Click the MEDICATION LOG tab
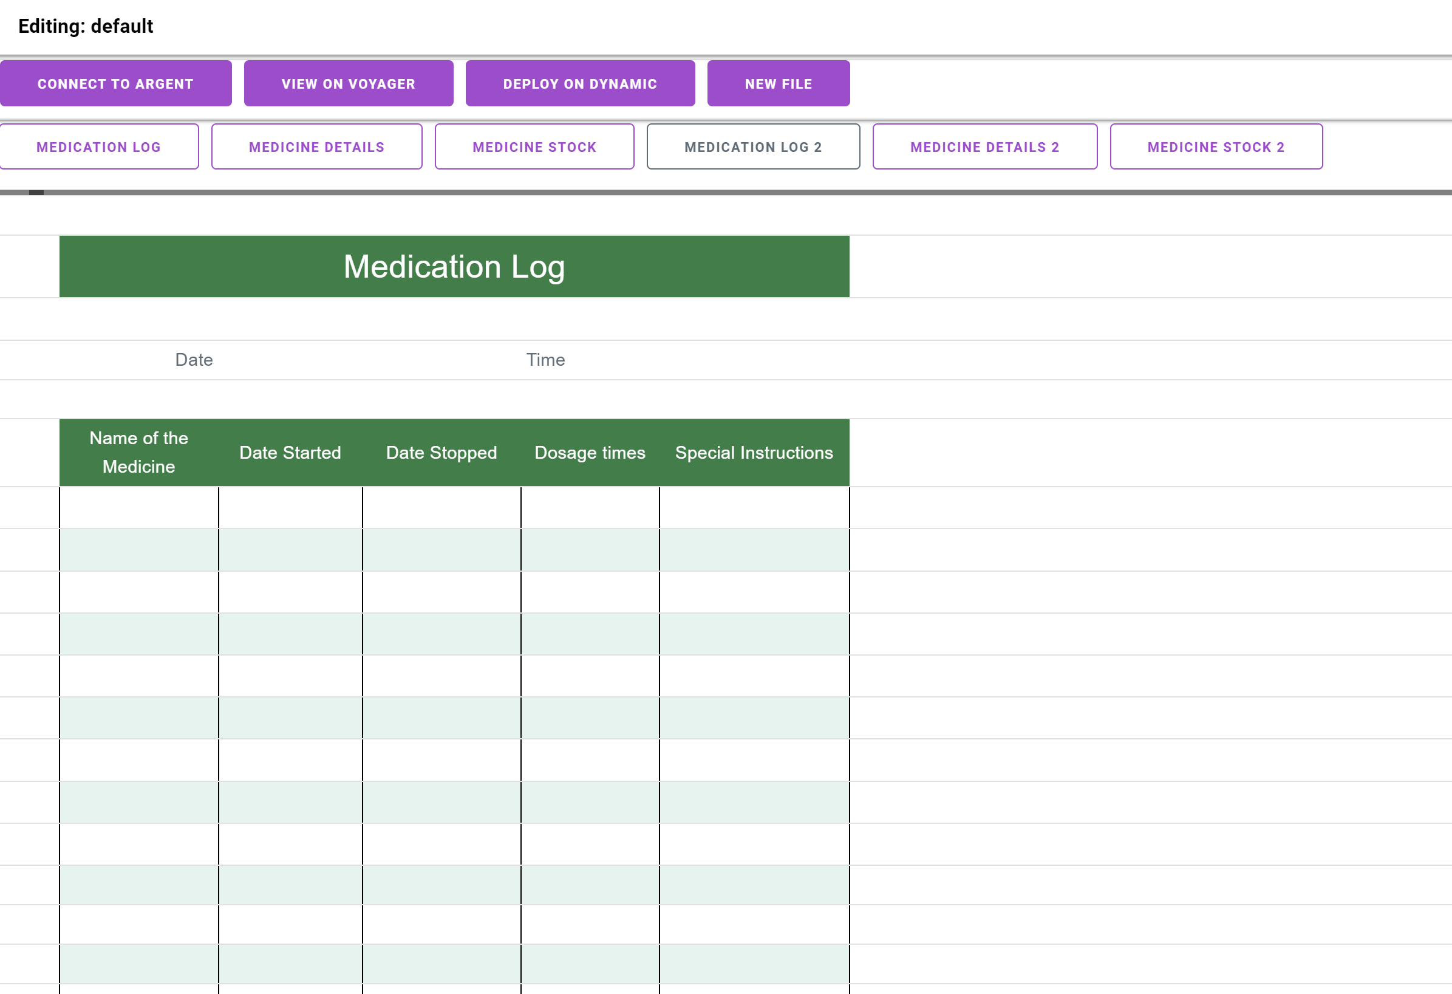 click(x=97, y=147)
